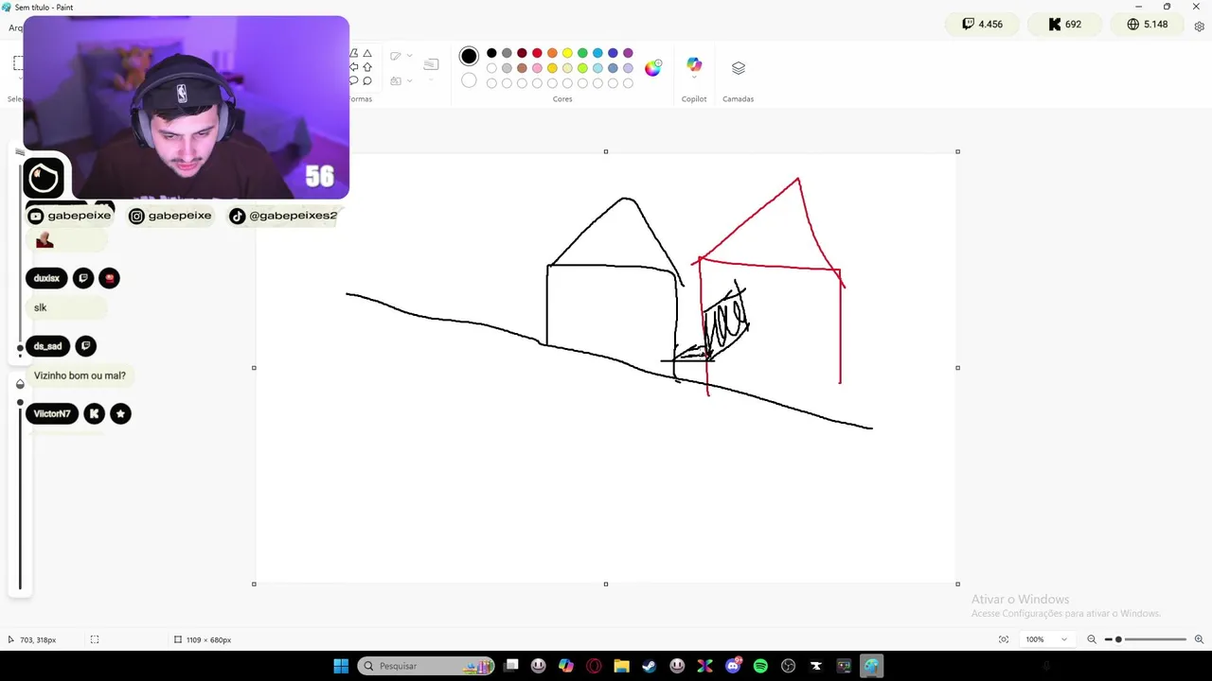Open the Windows Start menu
The width and height of the screenshot is (1212, 681).
tap(341, 666)
